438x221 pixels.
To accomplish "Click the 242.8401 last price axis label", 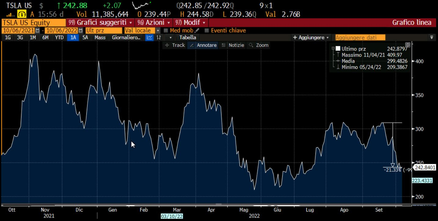I will (424, 167).
